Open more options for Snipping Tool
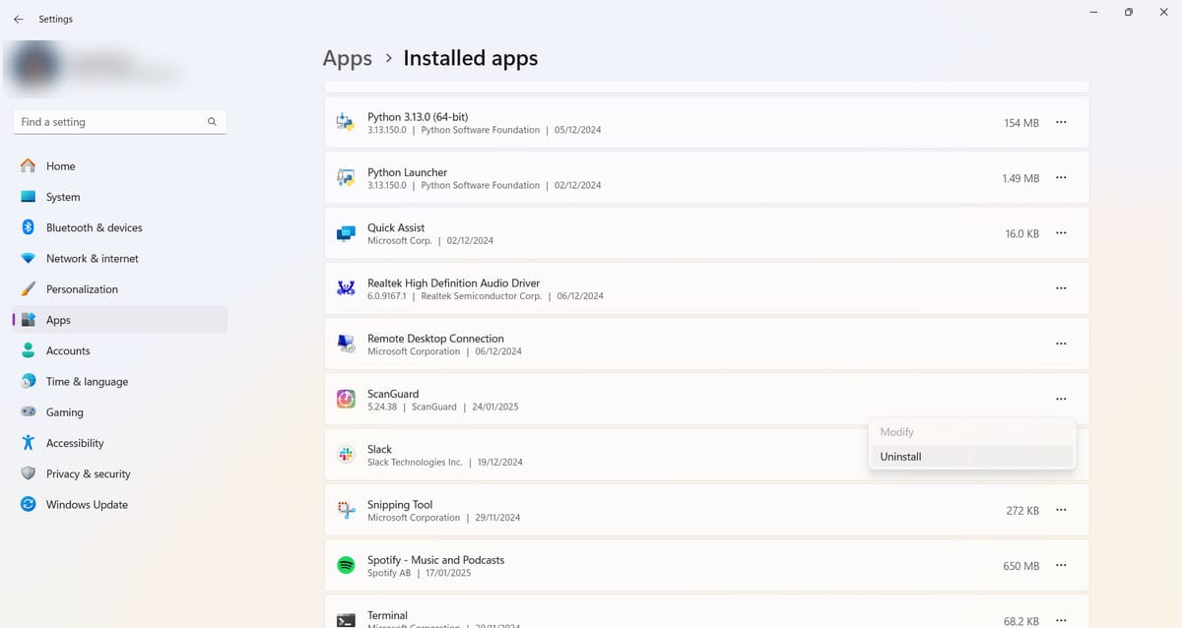Viewport: 1182px width, 628px height. (x=1061, y=510)
